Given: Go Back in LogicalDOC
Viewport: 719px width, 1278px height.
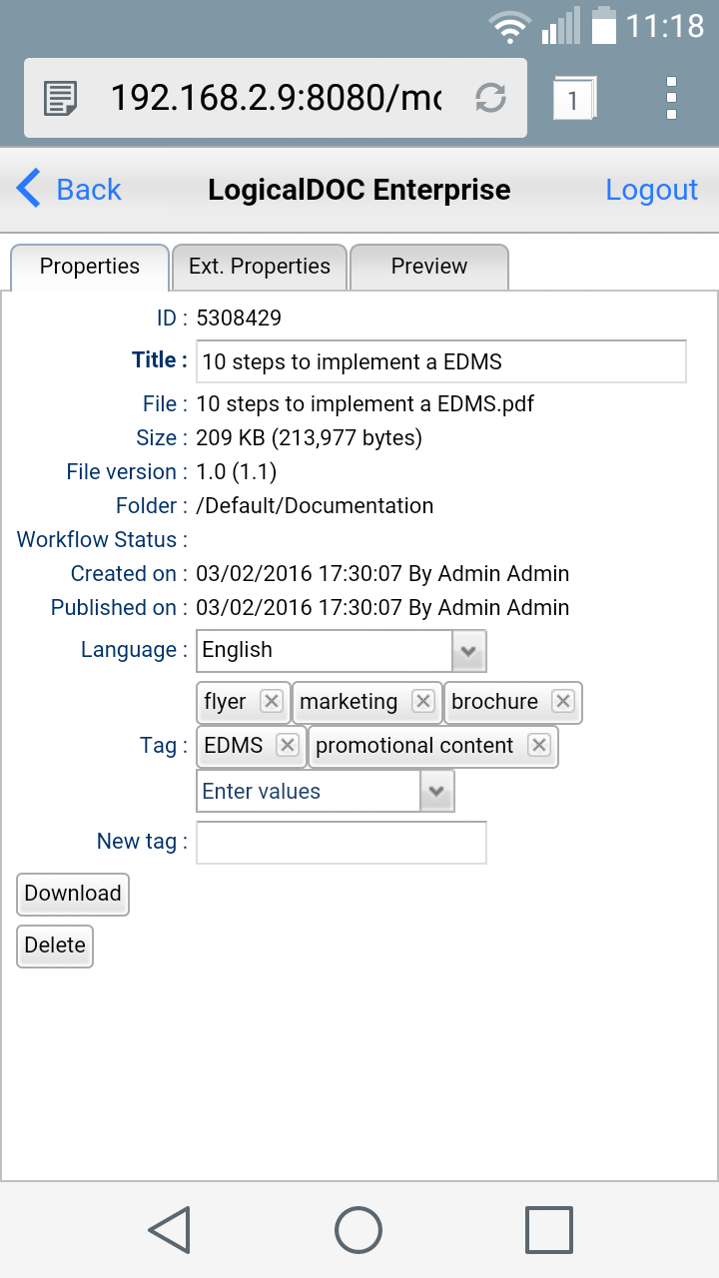Looking at the screenshot, I should click(x=69, y=190).
